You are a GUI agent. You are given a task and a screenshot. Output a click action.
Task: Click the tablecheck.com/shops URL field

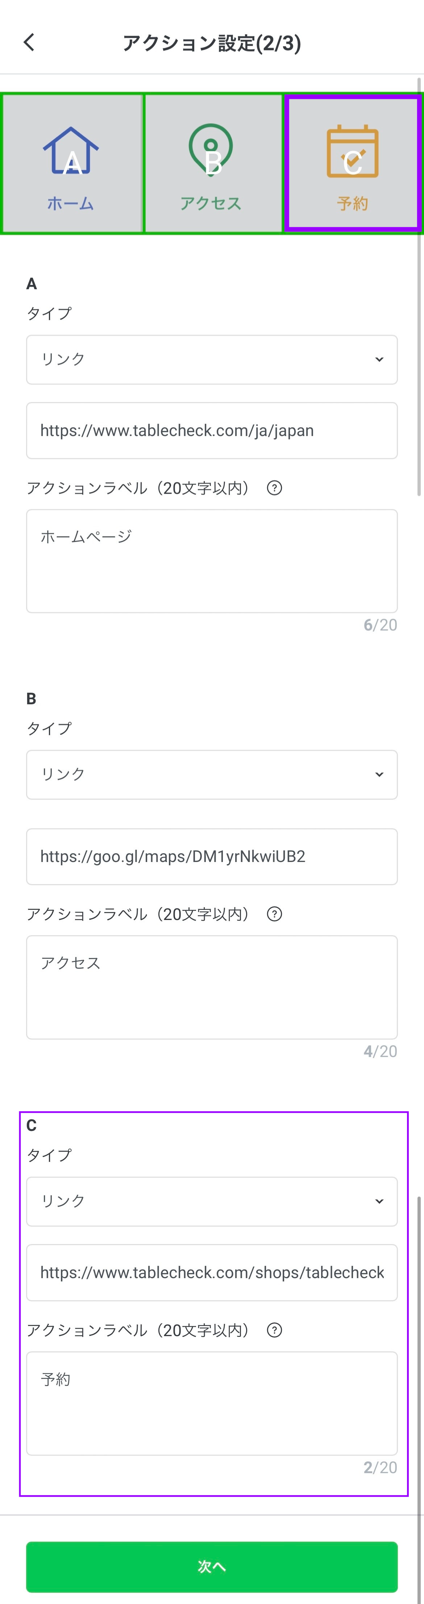(x=212, y=1272)
